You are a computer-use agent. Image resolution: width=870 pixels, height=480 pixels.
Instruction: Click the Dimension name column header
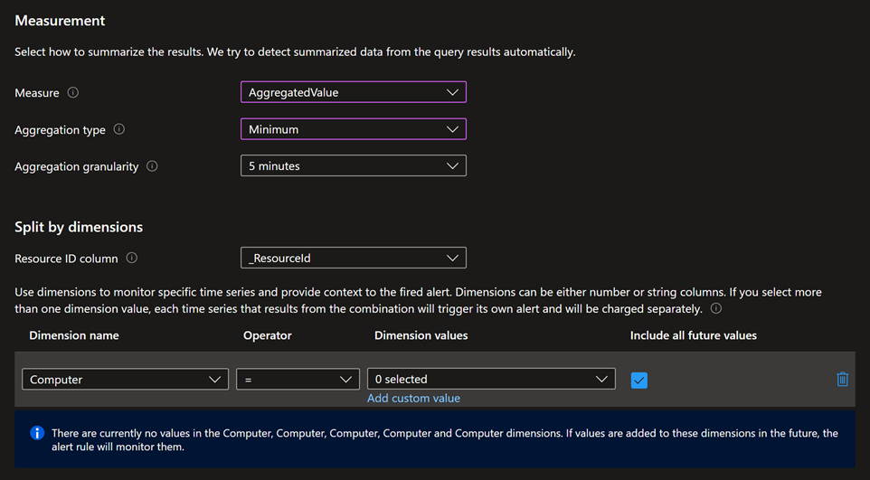[74, 335]
